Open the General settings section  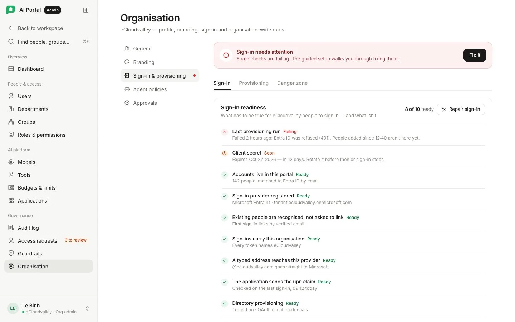[x=160, y=49]
